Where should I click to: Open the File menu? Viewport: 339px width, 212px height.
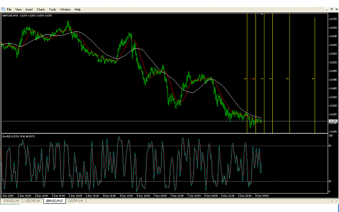click(9, 10)
